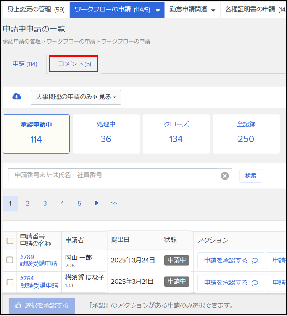Click the cloud download icon
Viewport: 287px width, 316px height.
tap(17, 97)
